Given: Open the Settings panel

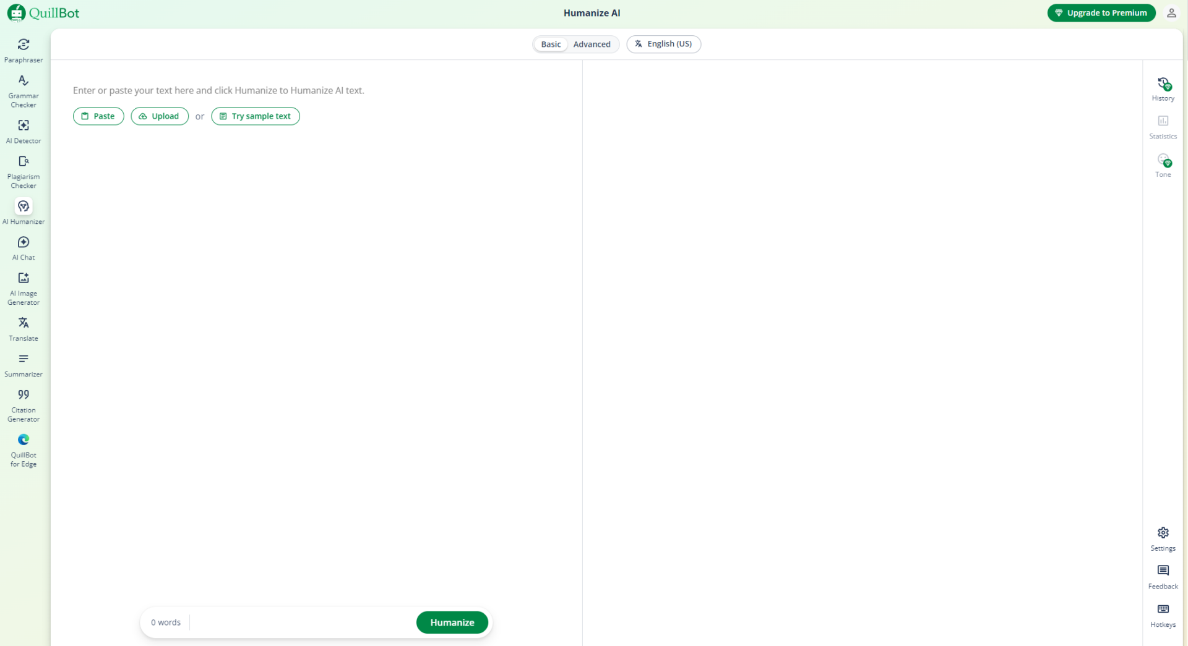Looking at the screenshot, I should [x=1163, y=538].
